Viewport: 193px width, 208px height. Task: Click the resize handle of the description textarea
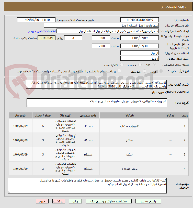click(27, 87)
